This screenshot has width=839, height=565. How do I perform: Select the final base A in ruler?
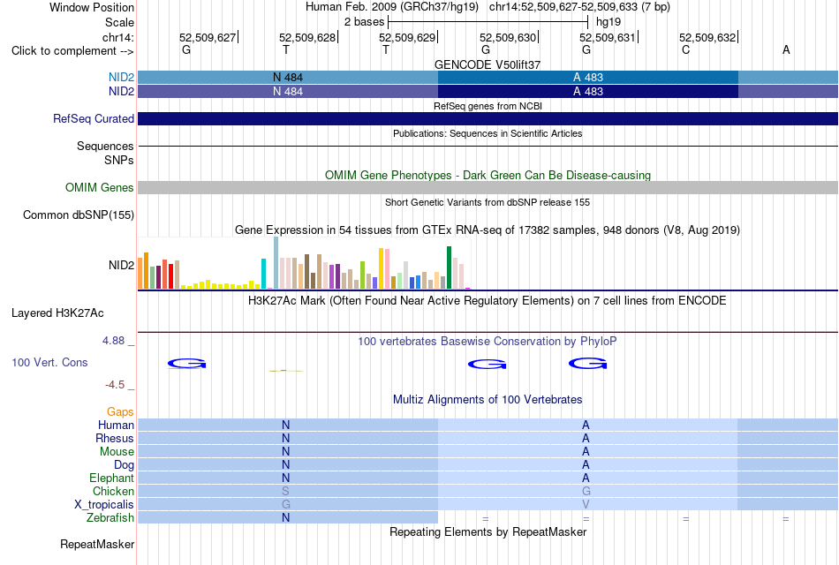(786, 49)
